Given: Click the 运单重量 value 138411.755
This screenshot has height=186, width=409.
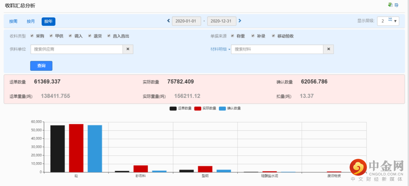Looking at the screenshot, I should click(55, 96).
